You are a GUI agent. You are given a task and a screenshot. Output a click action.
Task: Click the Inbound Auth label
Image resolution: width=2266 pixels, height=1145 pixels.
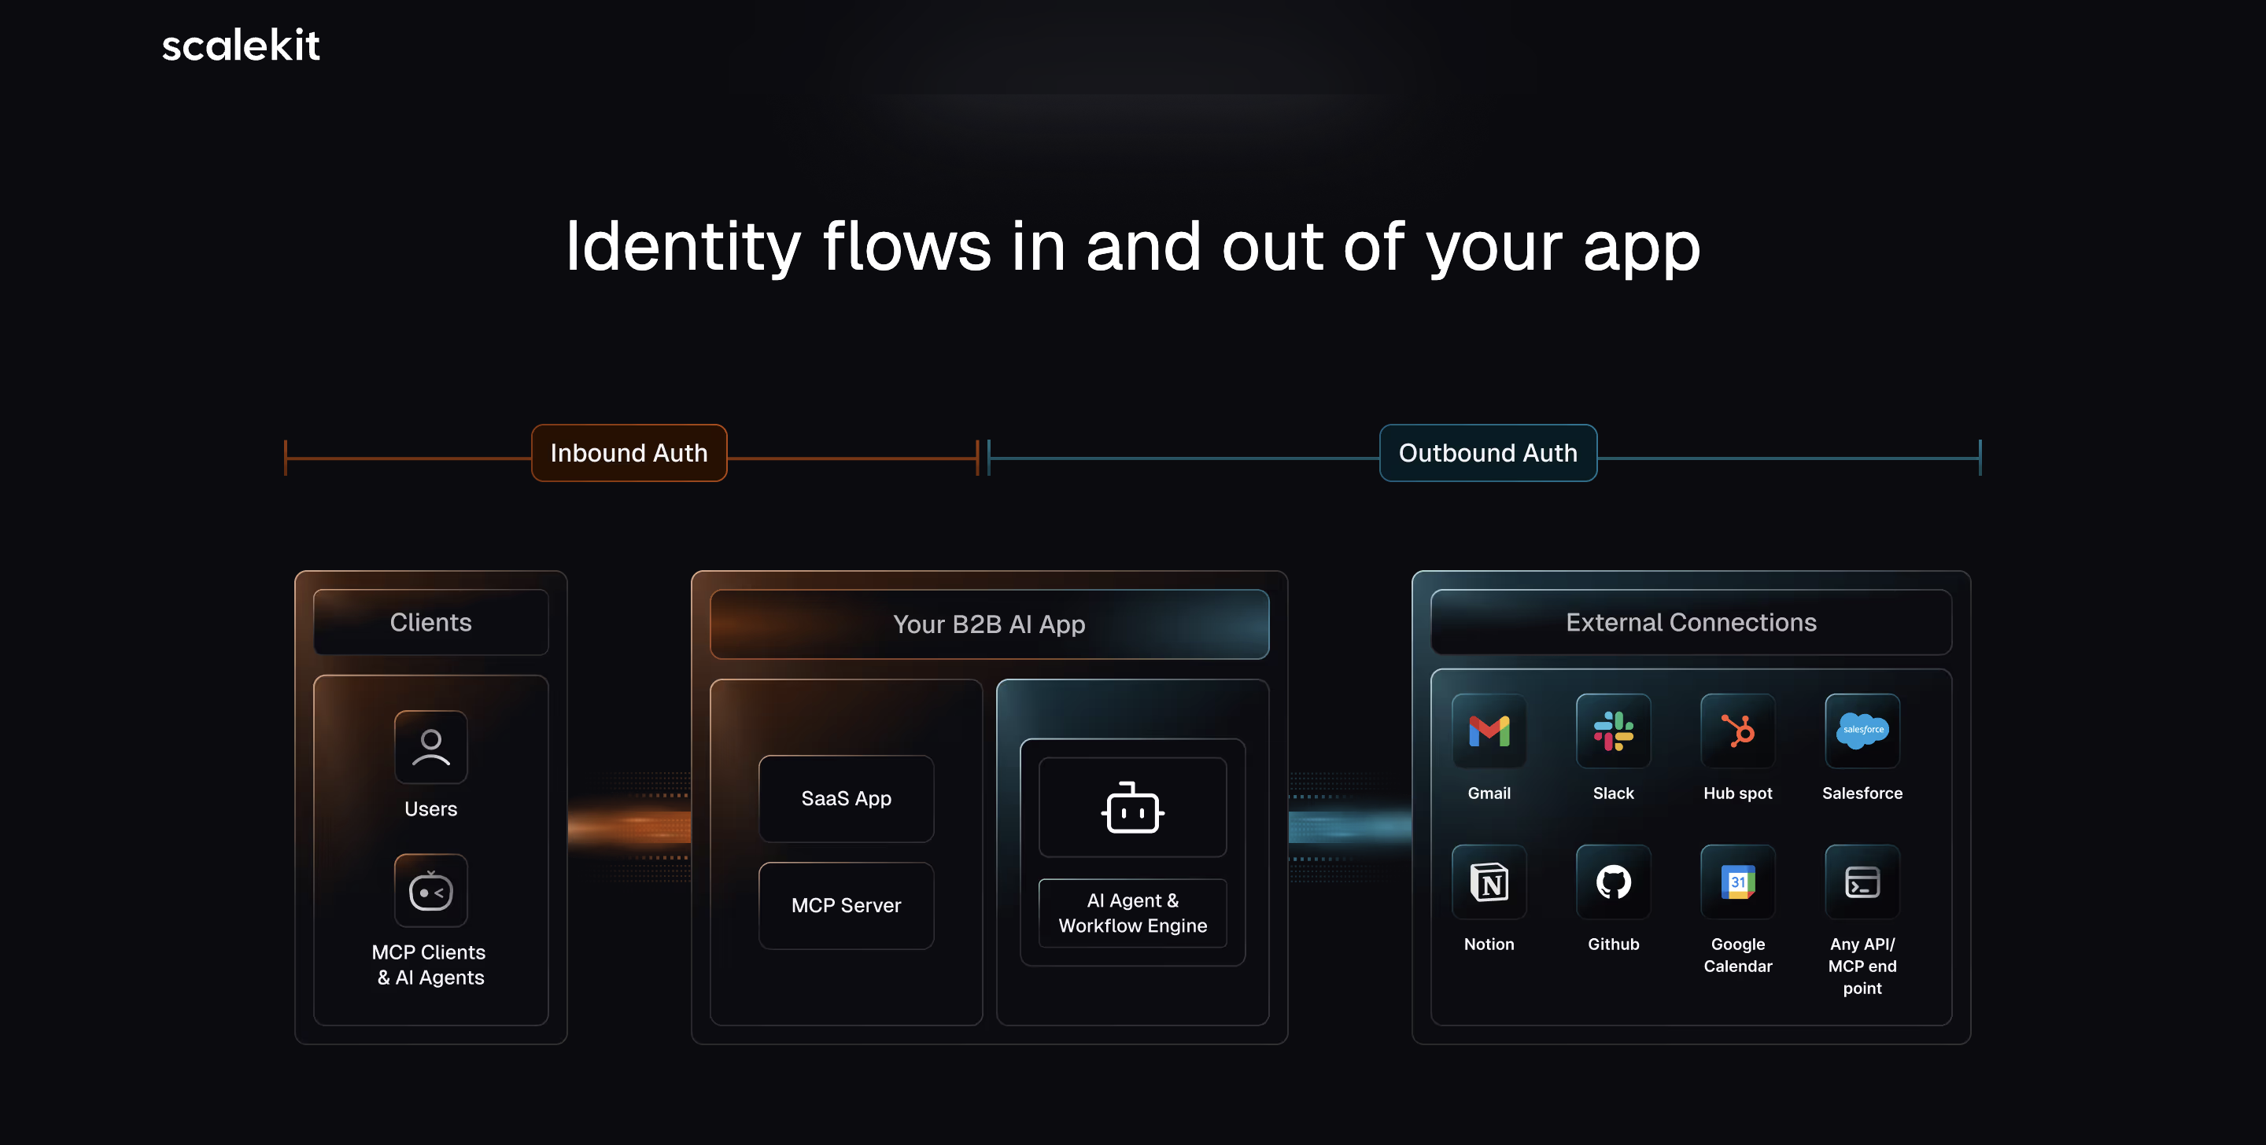[x=629, y=453]
